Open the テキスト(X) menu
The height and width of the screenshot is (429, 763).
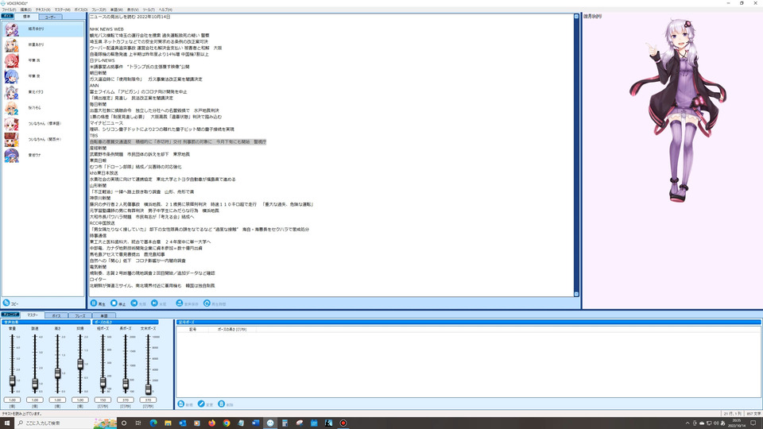tap(43, 10)
